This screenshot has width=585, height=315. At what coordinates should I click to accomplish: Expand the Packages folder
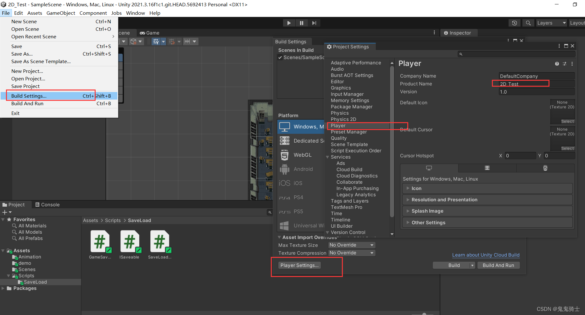tap(3, 288)
